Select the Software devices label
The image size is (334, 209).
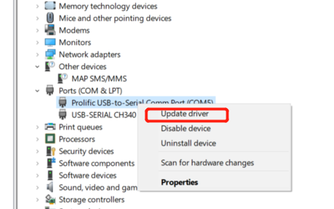[x=88, y=175]
